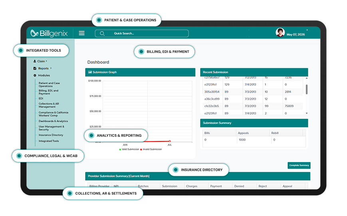Screen dimensions: 347x216
Task: Sort by the Charges column
Action: [x=192, y=186]
